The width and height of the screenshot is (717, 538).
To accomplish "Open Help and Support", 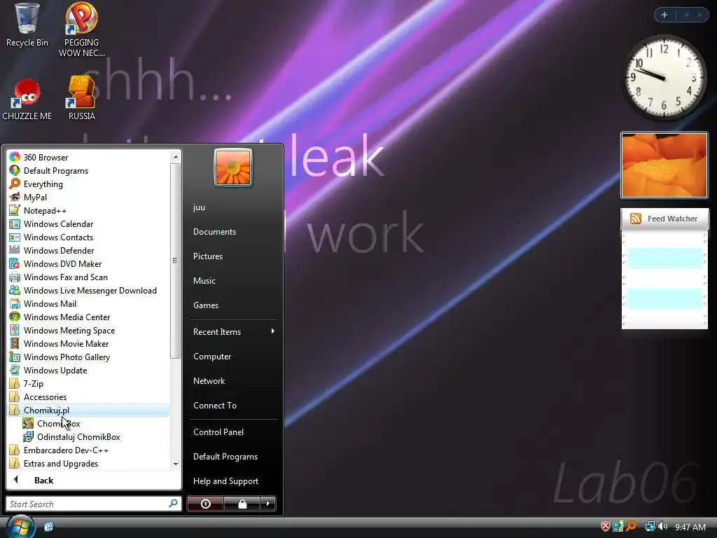I will [x=233, y=481].
